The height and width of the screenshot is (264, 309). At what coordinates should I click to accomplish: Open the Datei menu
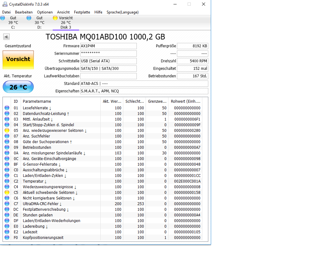(6, 12)
